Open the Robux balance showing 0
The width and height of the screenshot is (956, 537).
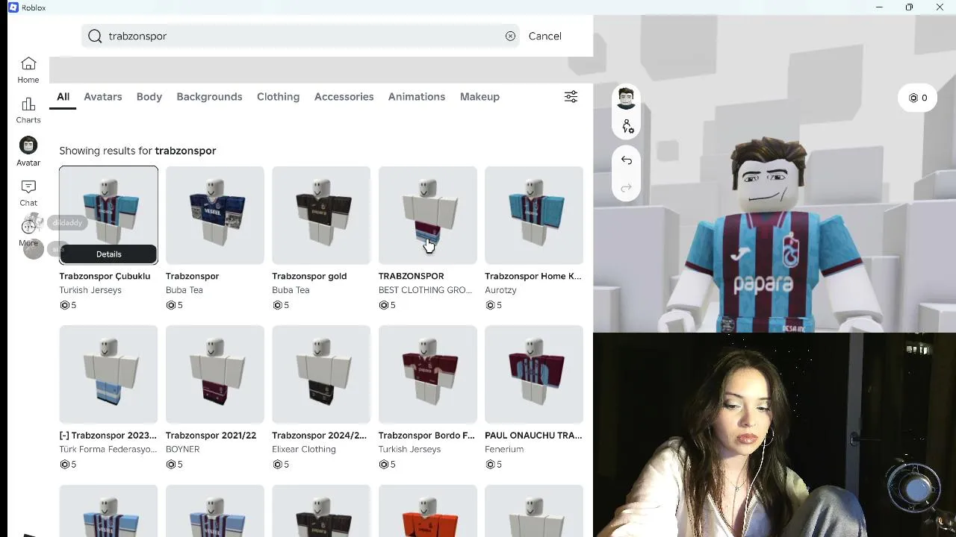pos(918,98)
